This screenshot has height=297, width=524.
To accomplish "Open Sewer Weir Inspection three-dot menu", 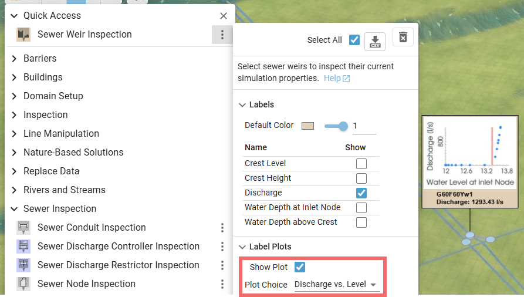I will point(222,35).
